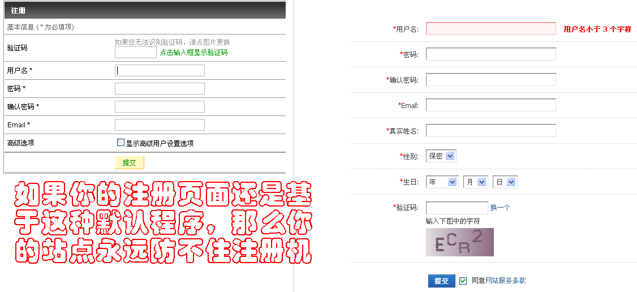Click the pink-highlighted 用户名 field in right form

pos(490,28)
